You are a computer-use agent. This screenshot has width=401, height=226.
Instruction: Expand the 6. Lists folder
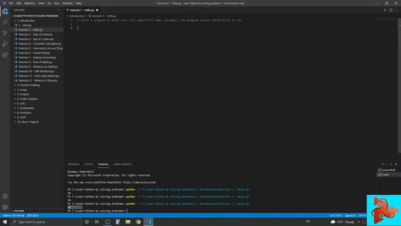21,104
